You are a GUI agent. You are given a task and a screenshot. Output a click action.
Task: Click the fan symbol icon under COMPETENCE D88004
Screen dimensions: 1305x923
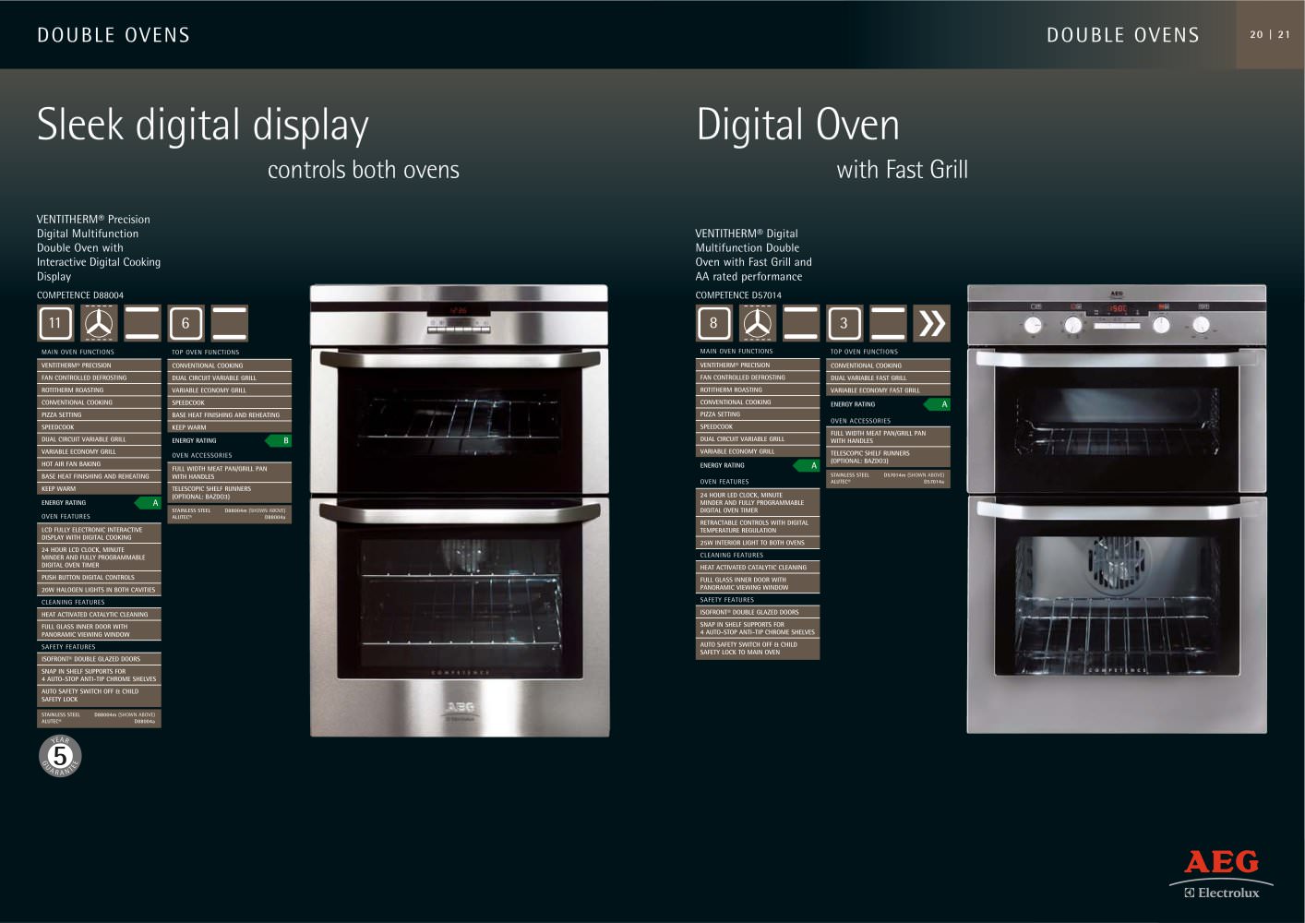pos(98,323)
